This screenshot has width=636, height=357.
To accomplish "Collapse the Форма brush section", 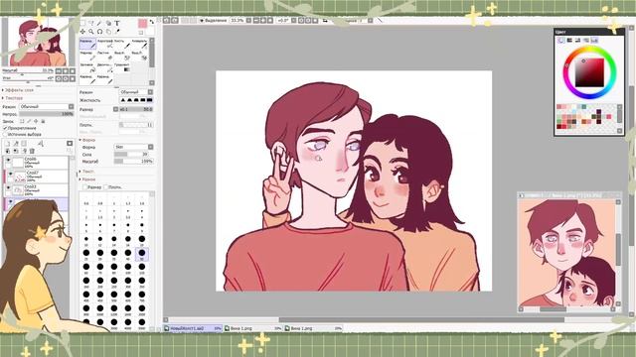I will 87,140.
